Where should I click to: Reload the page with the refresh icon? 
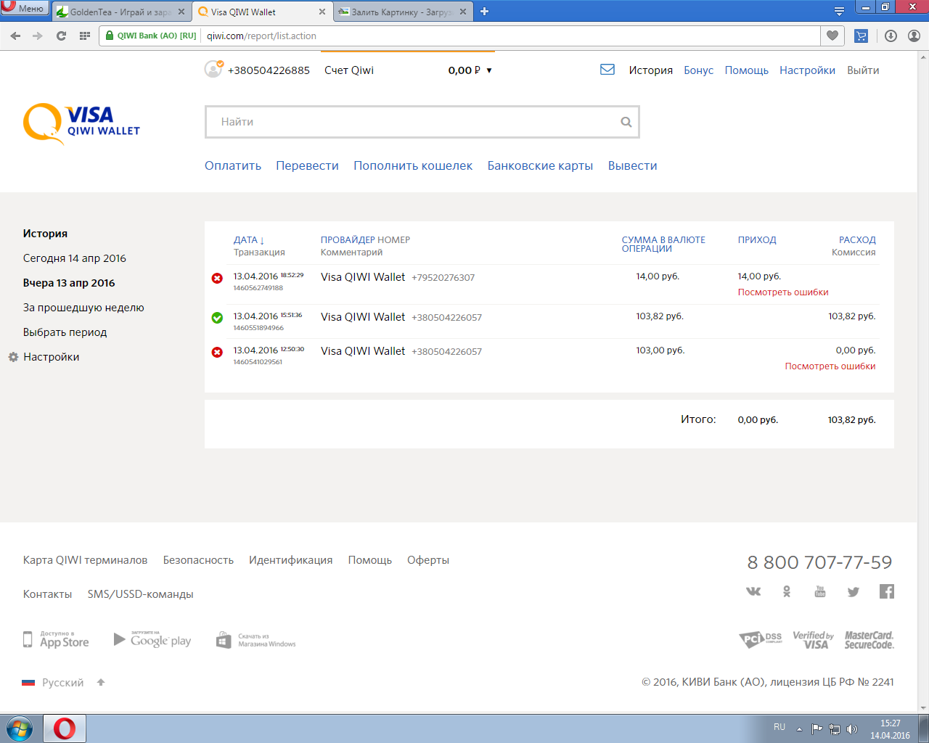pos(61,36)
